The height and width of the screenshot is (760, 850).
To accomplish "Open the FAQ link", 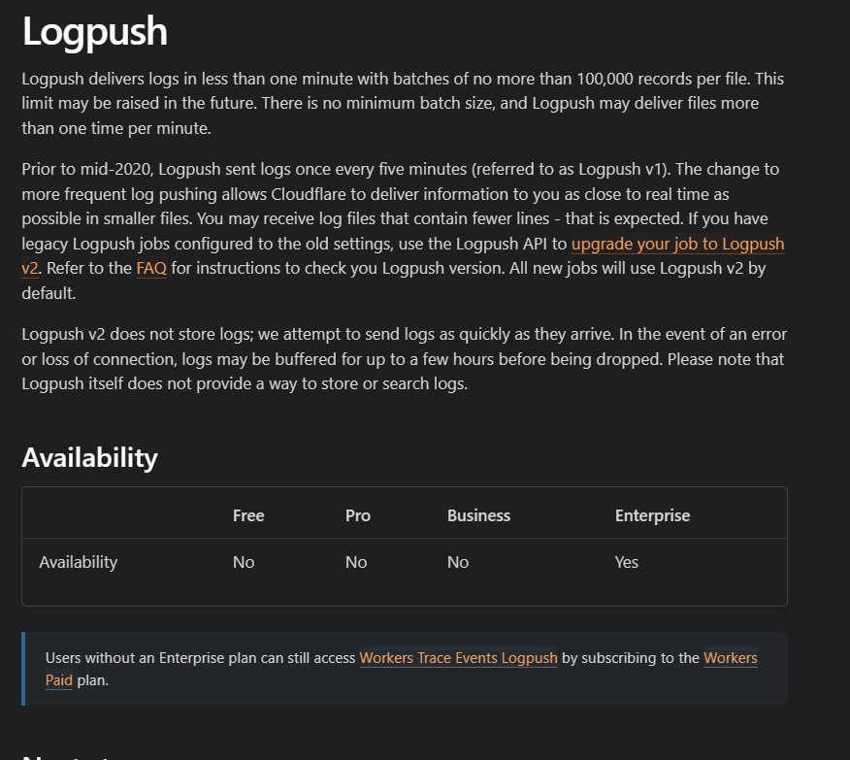I will 151,269.
